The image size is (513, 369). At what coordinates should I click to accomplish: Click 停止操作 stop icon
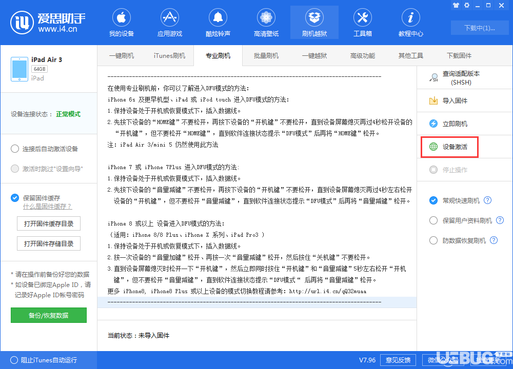[x=433, y=170]
